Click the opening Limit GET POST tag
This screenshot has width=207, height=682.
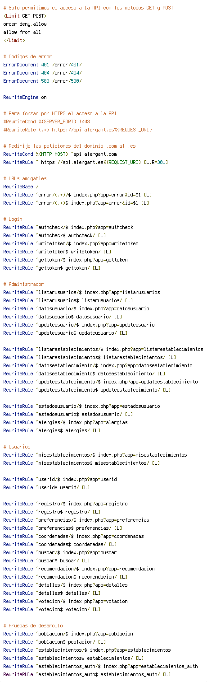25,16
